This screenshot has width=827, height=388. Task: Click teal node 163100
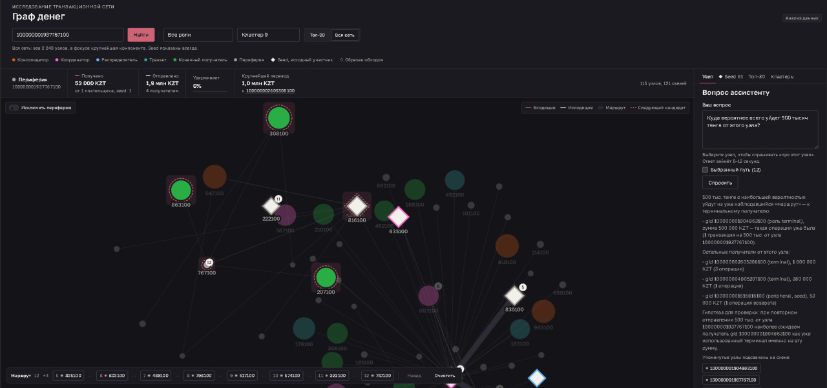click(x=520, y=329)
